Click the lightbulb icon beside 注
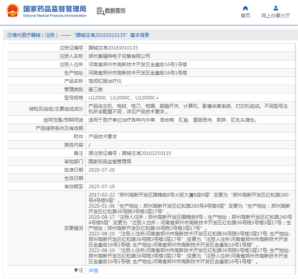 point(76,270)
